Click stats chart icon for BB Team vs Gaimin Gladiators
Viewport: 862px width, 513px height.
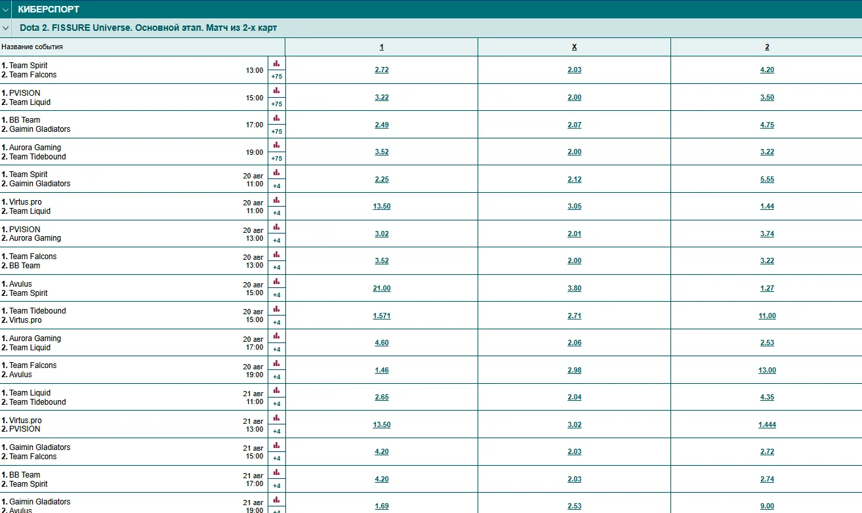pos(276,118)
